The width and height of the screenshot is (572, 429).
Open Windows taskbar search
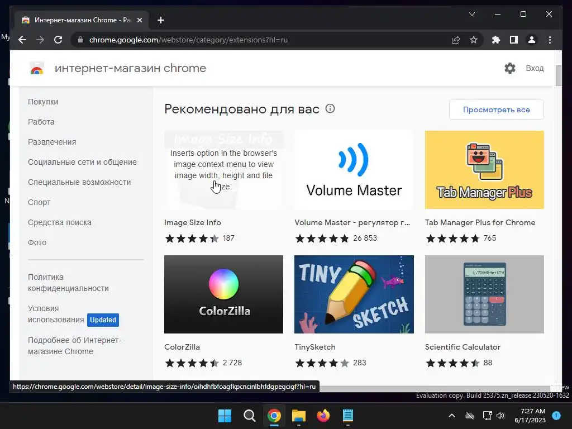click(250, 416)
